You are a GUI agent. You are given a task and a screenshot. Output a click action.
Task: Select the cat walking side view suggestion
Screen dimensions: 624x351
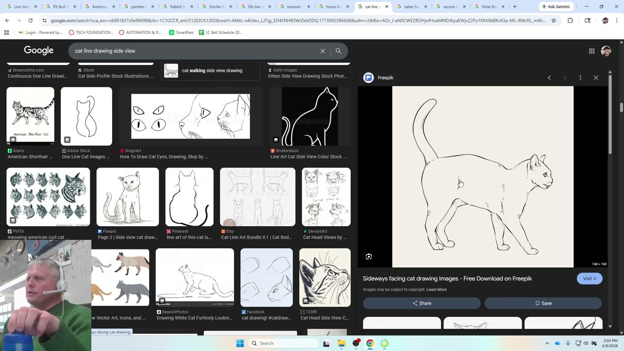click(x=212, y=71)
